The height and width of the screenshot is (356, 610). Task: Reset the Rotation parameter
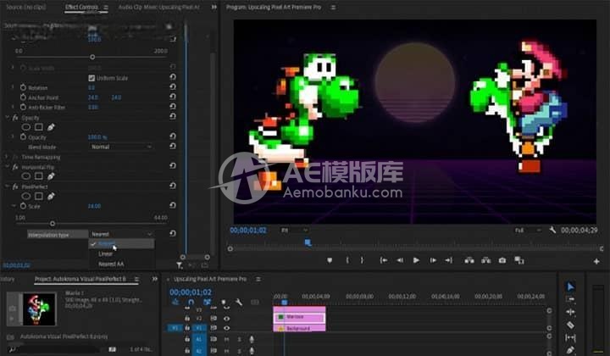173,87
